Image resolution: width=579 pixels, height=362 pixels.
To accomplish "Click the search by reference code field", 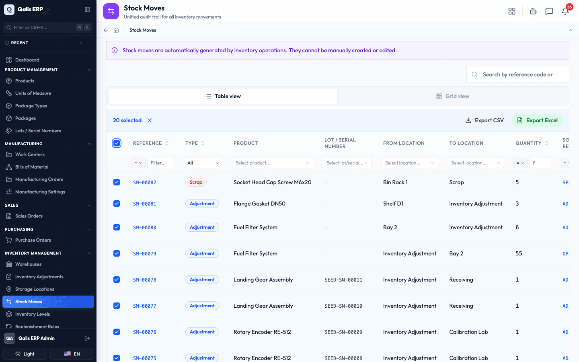I will click(x=518, y=74).
